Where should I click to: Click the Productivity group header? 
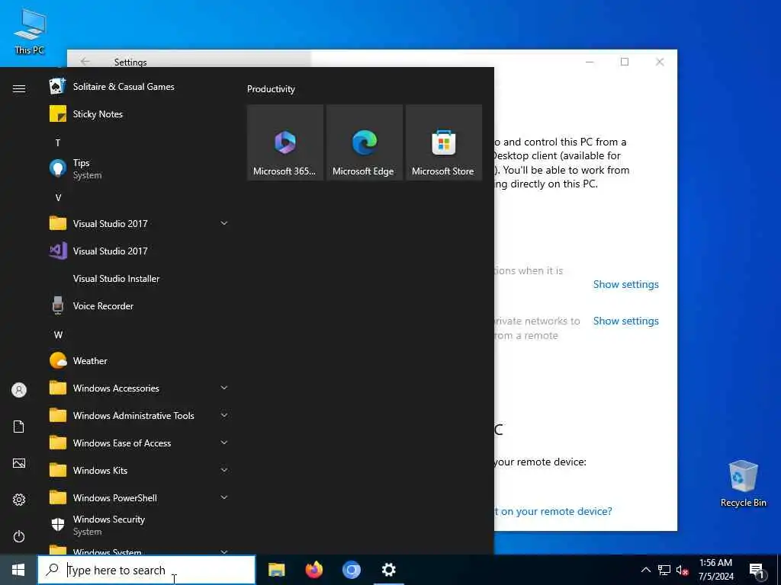coord(271,89)
